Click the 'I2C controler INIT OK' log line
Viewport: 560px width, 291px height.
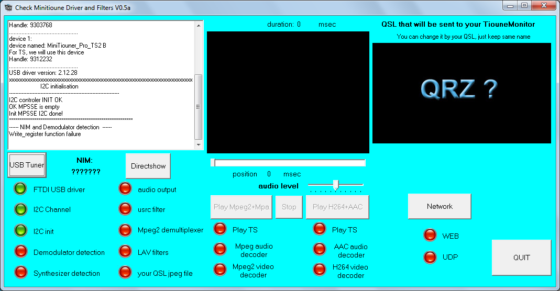pyautogui.click(x=36, y=100)
